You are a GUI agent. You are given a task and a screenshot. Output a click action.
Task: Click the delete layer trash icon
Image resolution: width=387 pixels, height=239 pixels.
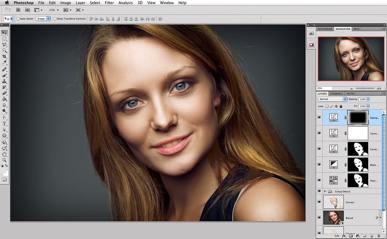click(378, 236)
